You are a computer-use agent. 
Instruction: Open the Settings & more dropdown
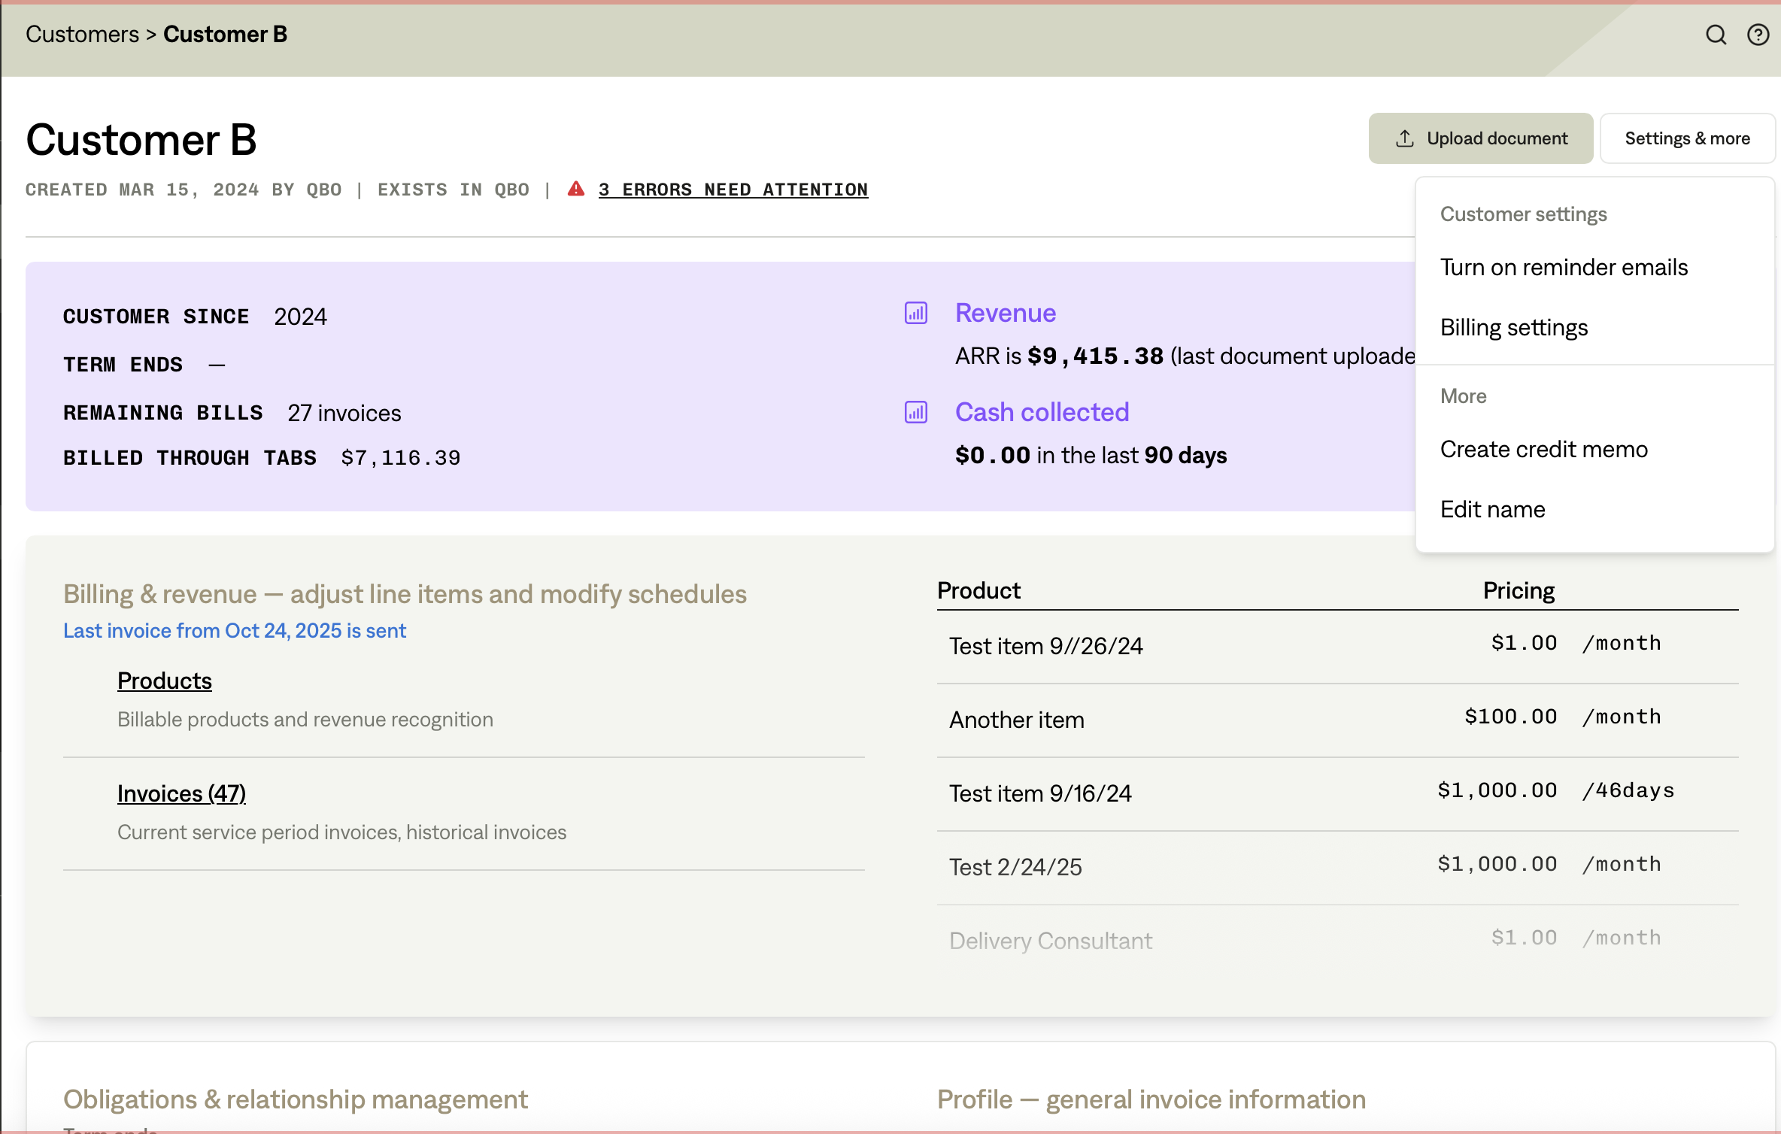(x=1687, y=138)
